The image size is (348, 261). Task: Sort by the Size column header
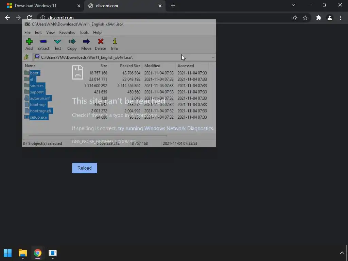click(x=104, y=66)
